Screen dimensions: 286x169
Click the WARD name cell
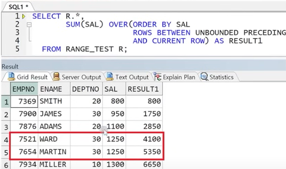54,139
